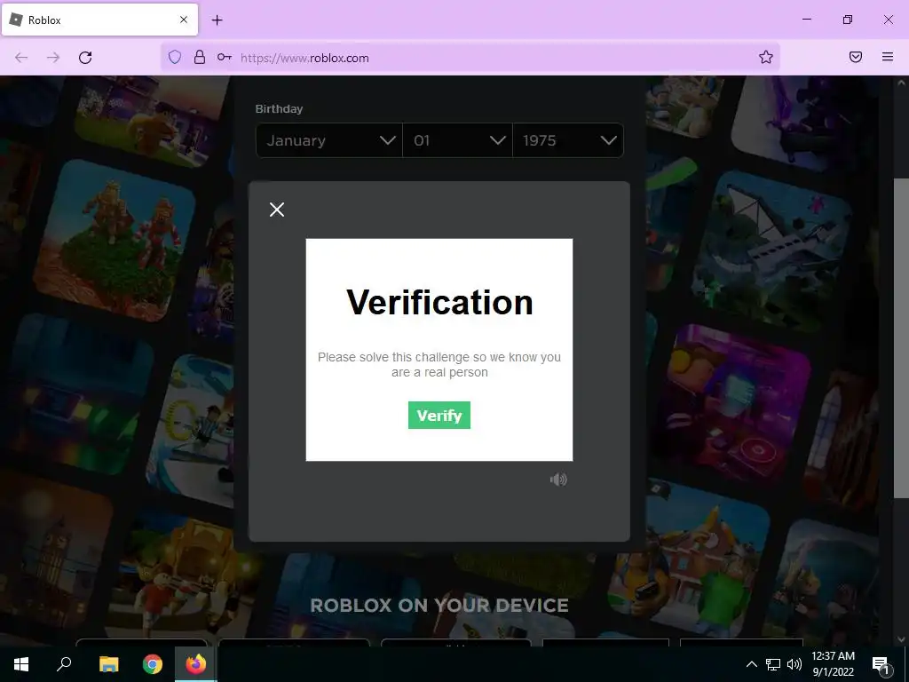Go forward to next page
The height and width of the screenshot is (682, 909).
coord(53,58)
